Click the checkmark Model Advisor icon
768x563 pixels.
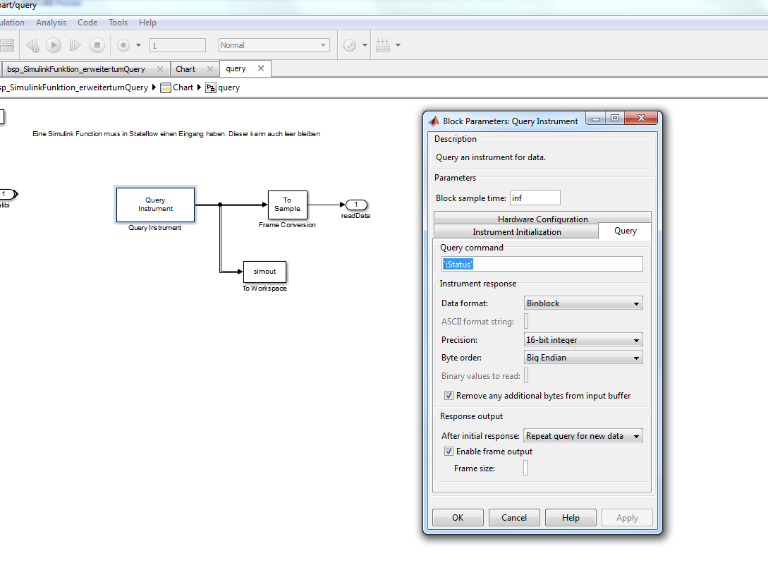coord(350,45)
